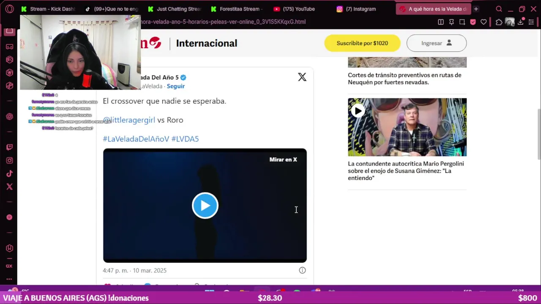Click the page vertical scrollbar

[x=538, y=134]
